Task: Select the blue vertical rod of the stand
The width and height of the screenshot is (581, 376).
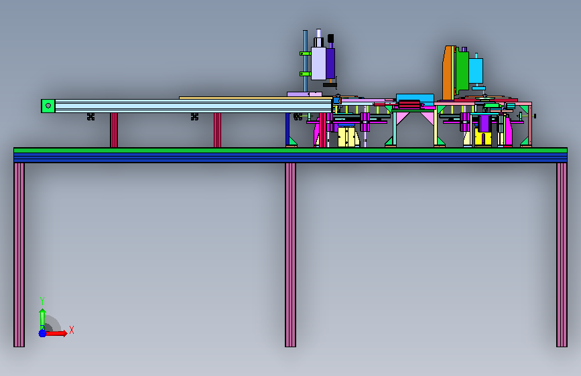Action: (306, 61)
